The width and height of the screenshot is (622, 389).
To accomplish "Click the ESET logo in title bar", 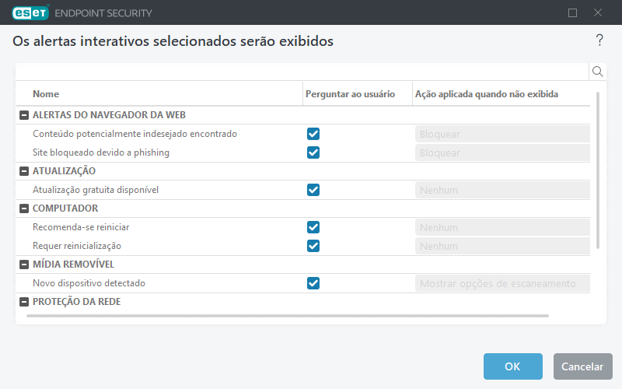I will point(30,12).
